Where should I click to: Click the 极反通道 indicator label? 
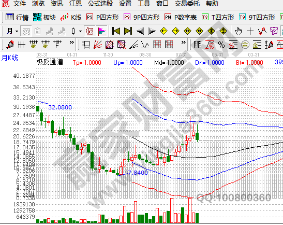(50, 62)
